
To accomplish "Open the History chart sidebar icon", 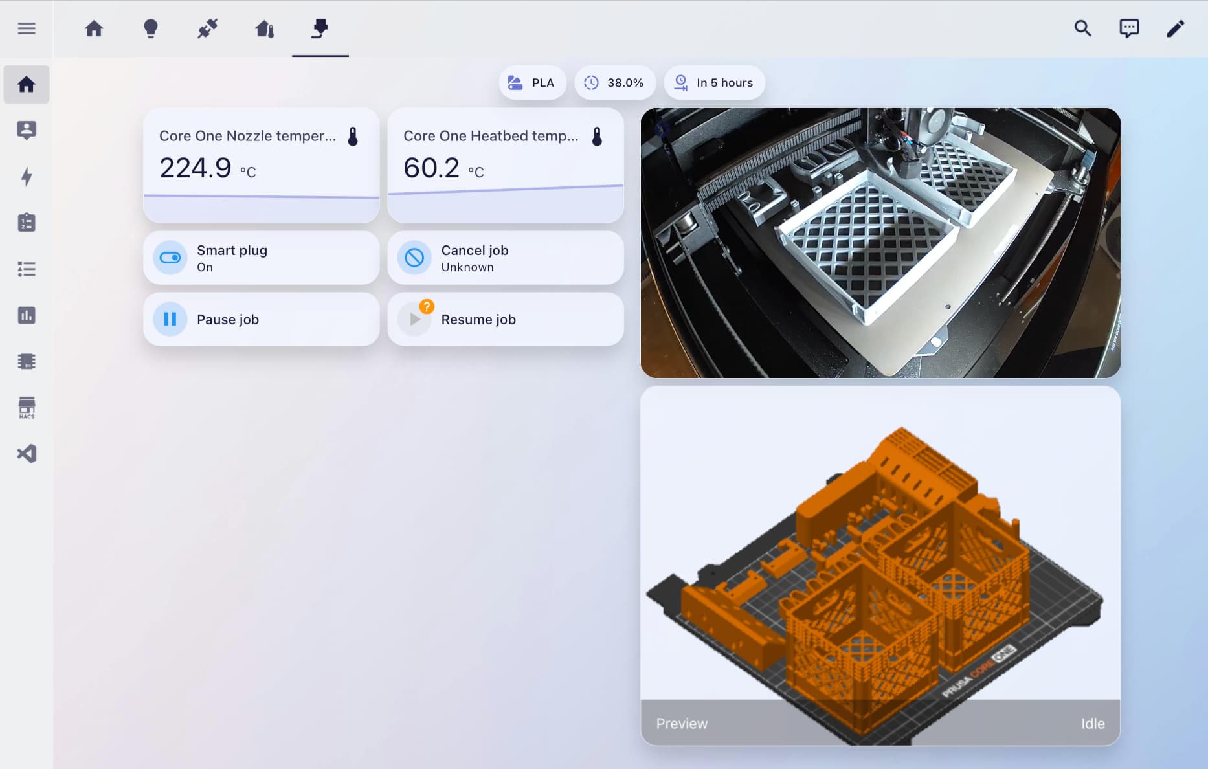I will (x=27, y=315).
